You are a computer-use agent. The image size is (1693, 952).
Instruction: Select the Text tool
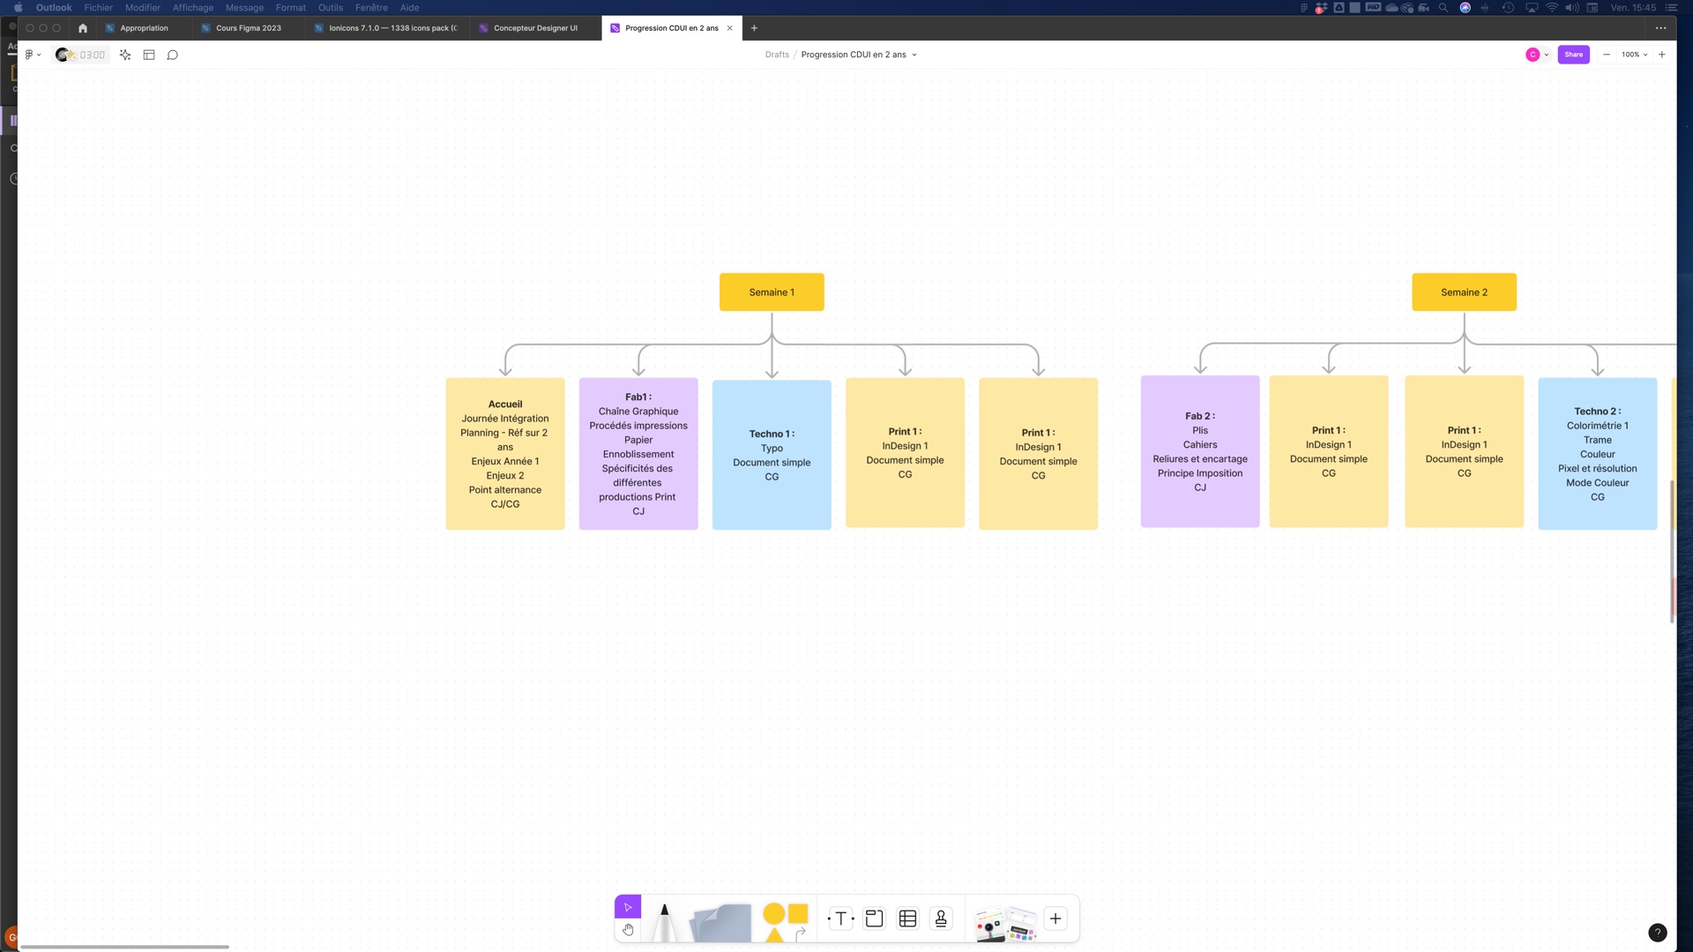pos(841,919)
